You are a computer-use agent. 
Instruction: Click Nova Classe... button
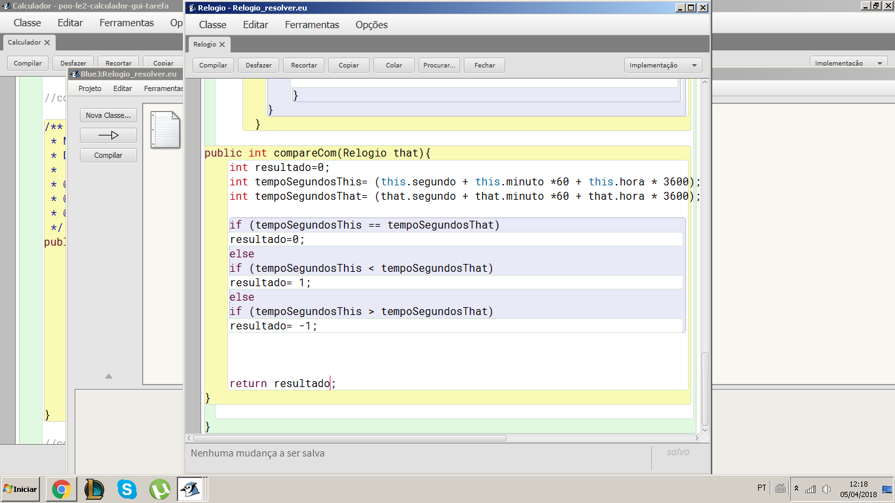click(x=108, y=115)
